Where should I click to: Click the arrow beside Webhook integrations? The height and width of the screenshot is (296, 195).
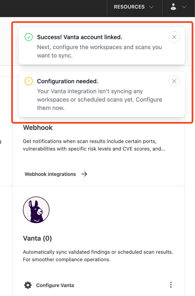pyautogui.click(x=84, y=174)
